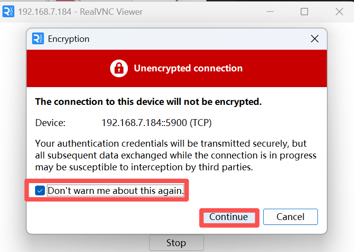Minimize the RealVNC Viewer window

tap(270, 12)
